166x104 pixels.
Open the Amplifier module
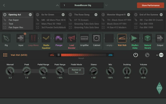84,38
